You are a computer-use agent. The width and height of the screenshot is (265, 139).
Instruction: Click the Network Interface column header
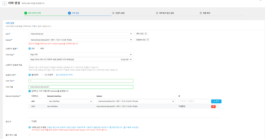[54, 96]
